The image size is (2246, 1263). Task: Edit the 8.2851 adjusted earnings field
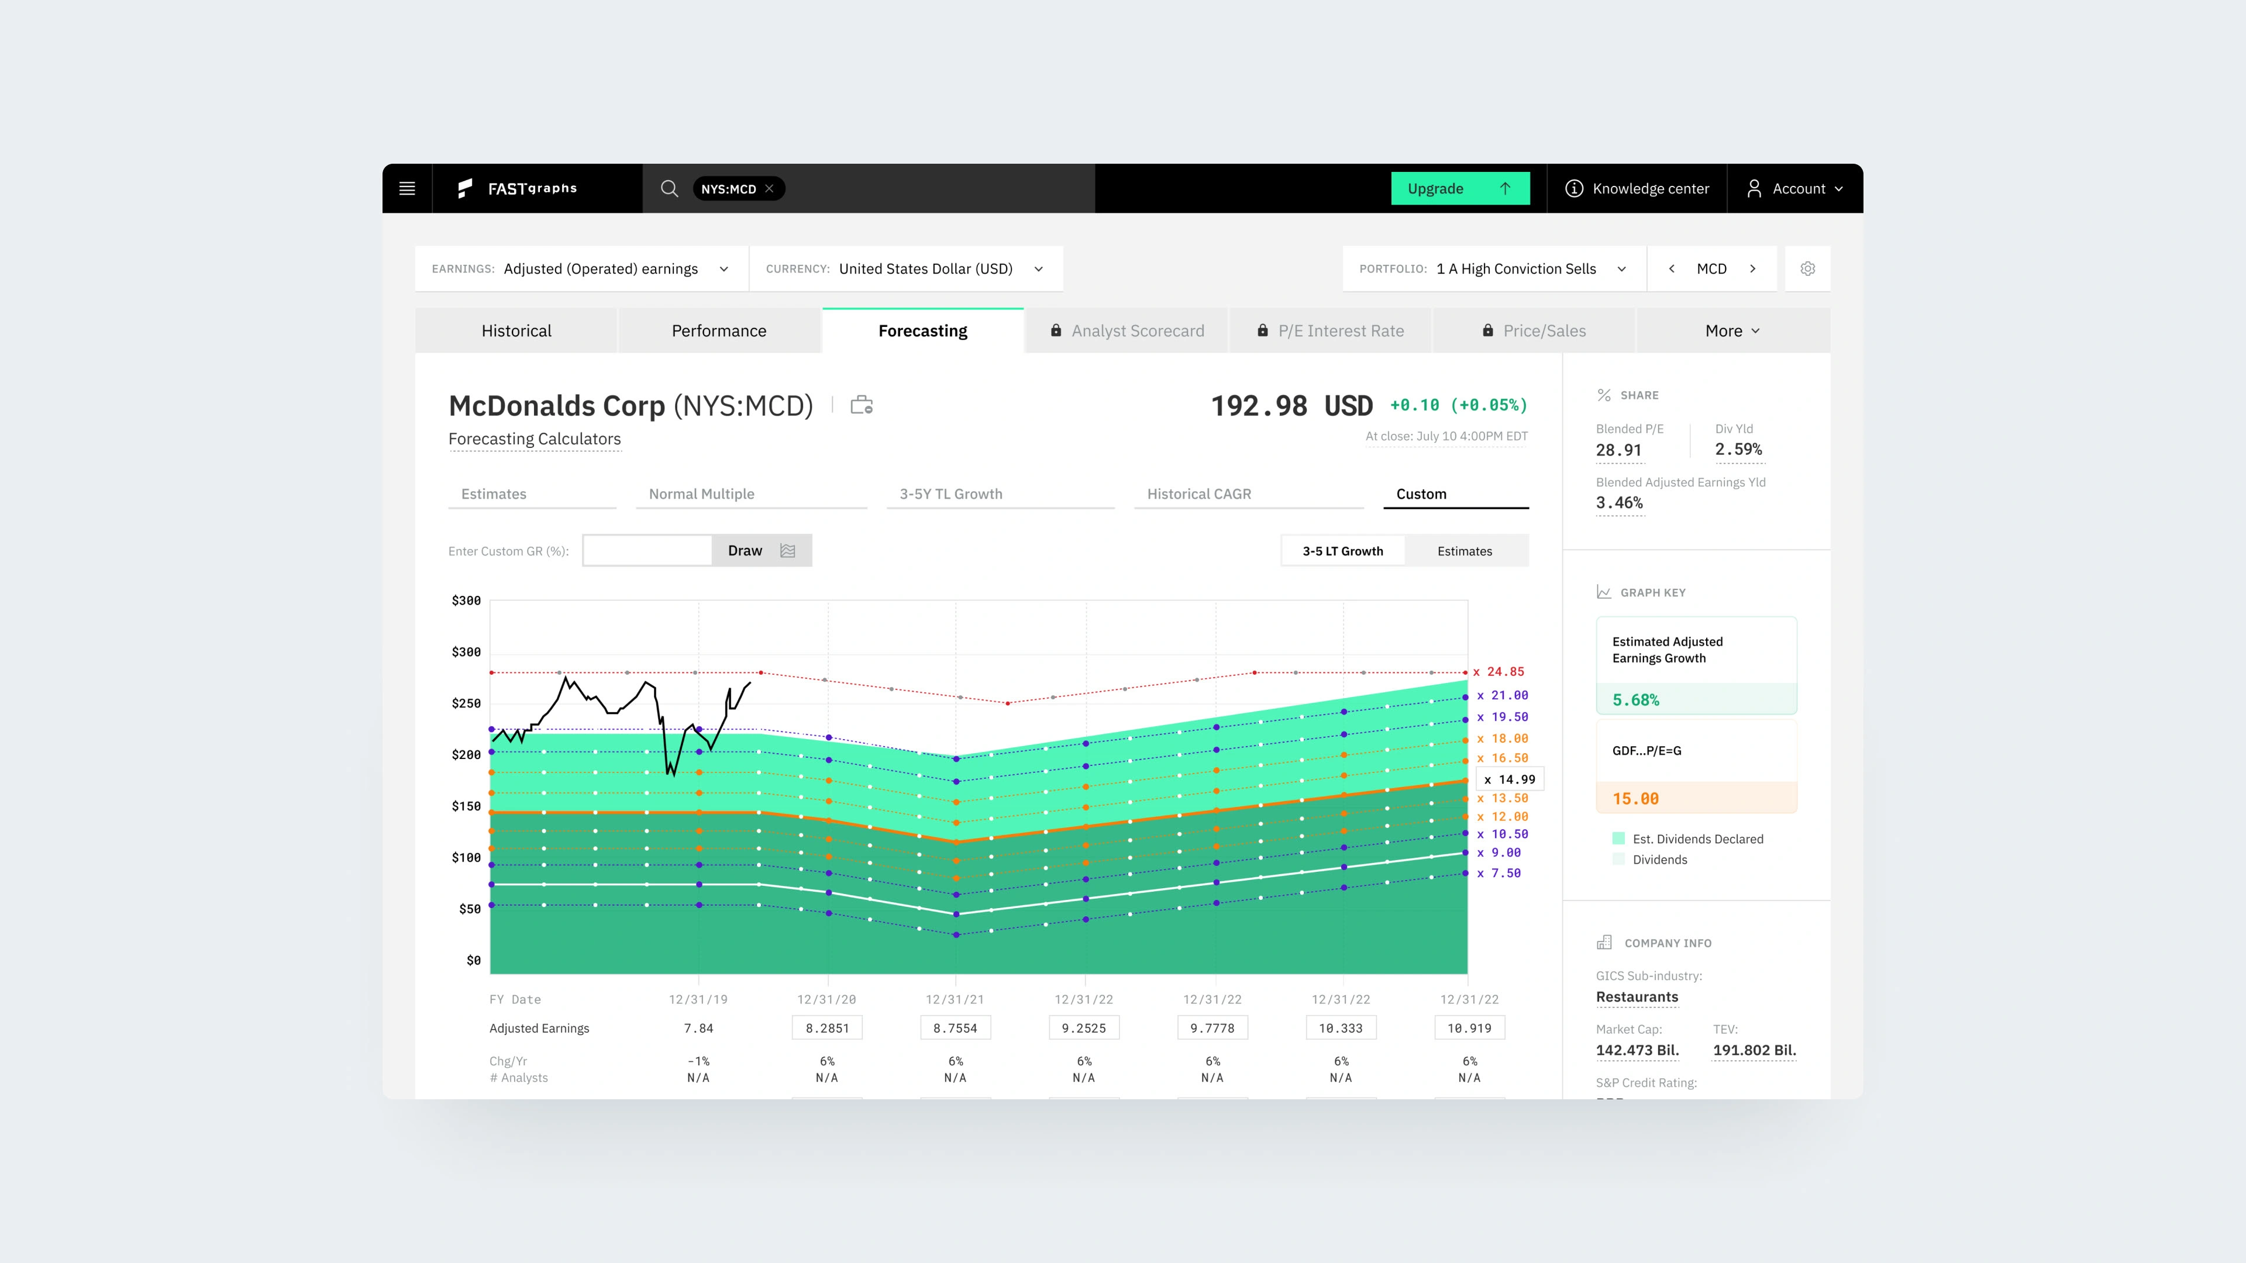[828, 1029]
